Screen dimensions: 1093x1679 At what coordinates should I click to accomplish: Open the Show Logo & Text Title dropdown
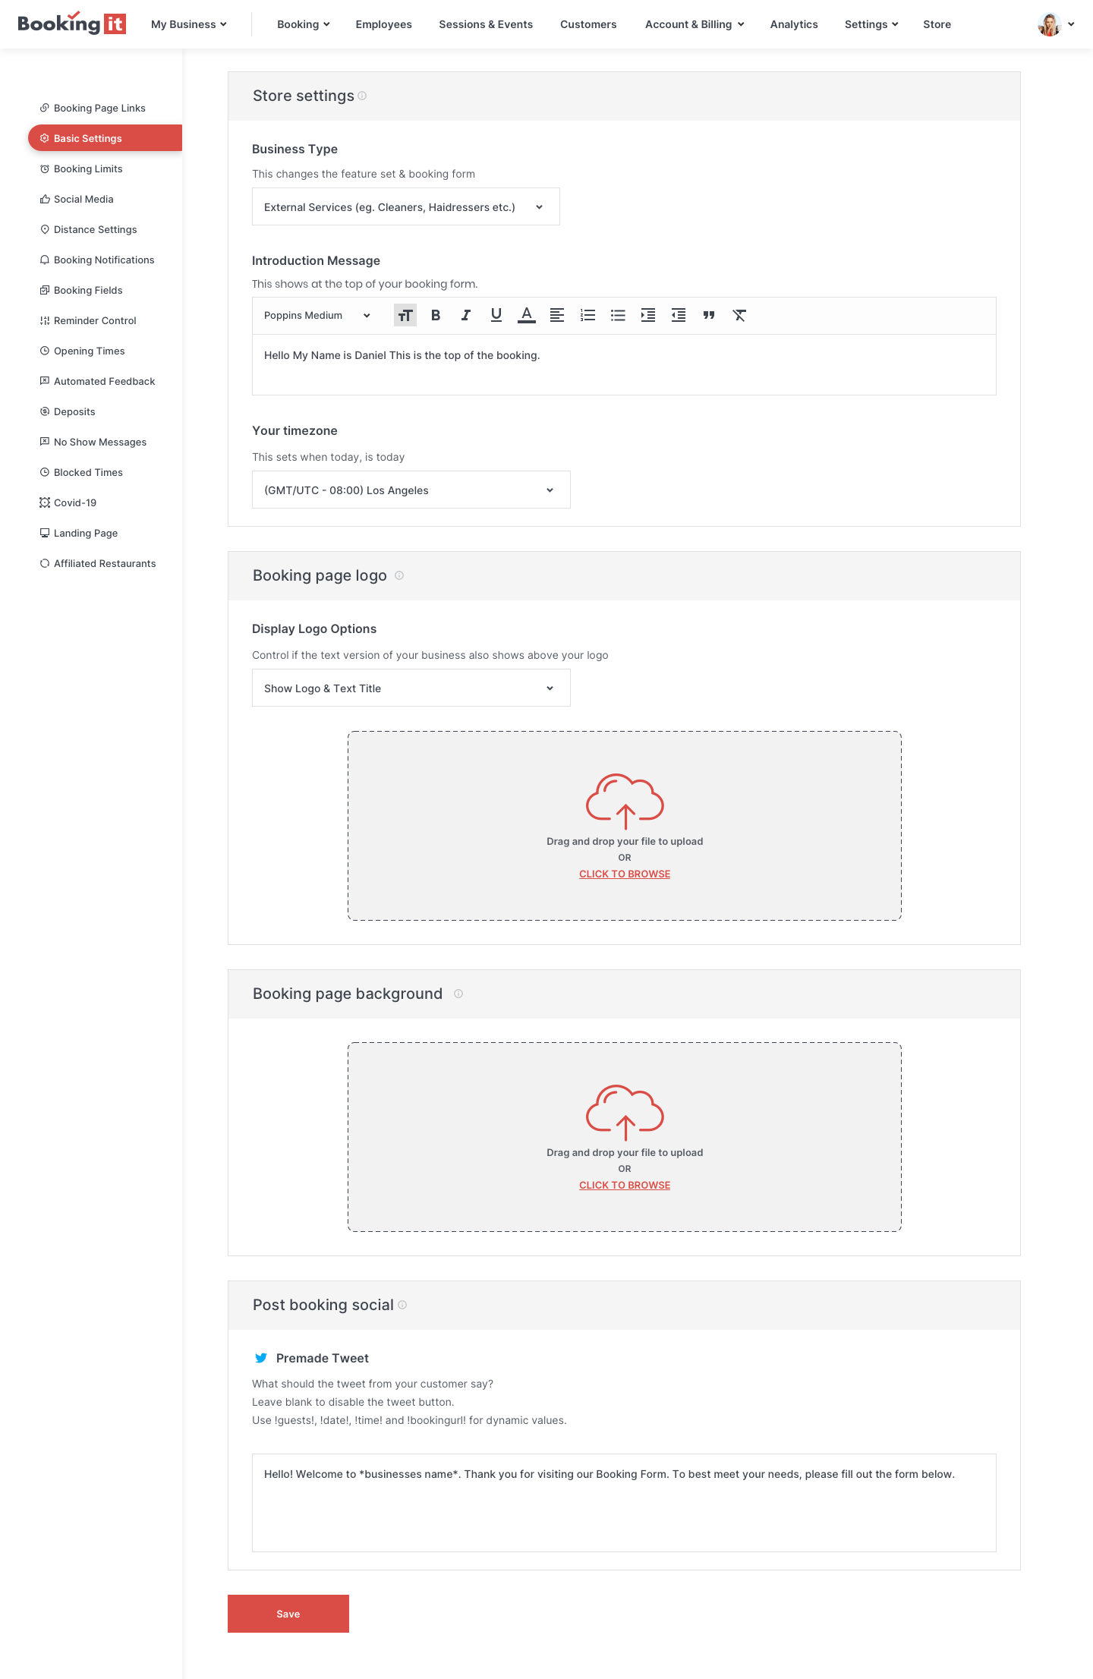pyautogui.click(x=411, y=688)
